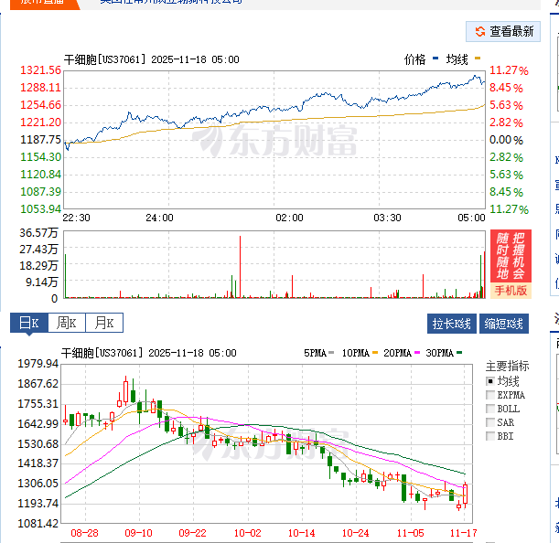Viewport: 559px width, 543px height.
Task: Click the blue 价格 legend marker
Action: click(435, 59)
